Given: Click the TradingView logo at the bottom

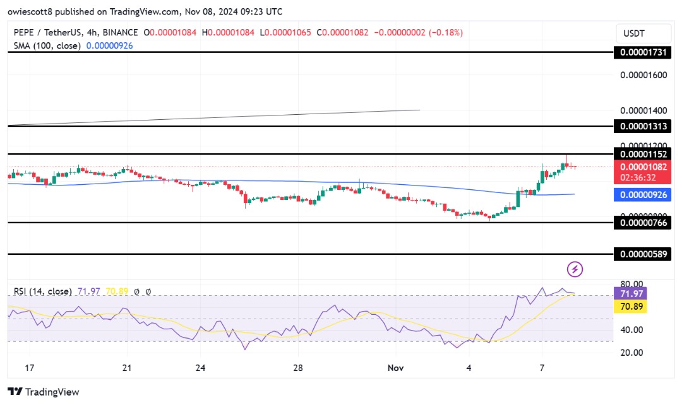Looking at the screenshot, I should coord(44,392).
